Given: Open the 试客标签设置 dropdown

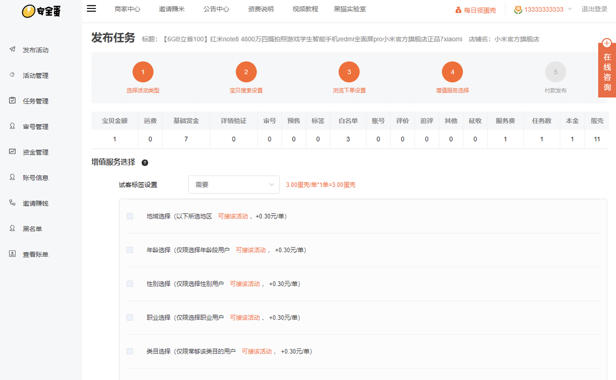Looking at the screenshot, I should point(234,184).
